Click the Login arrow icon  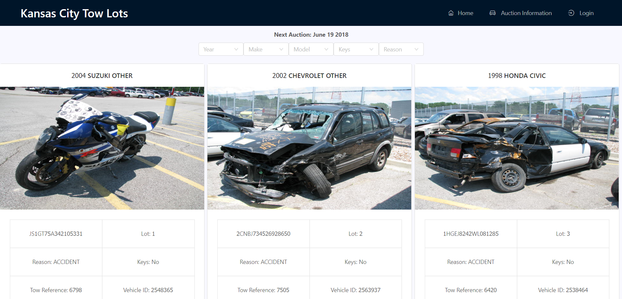click(571, 13)
